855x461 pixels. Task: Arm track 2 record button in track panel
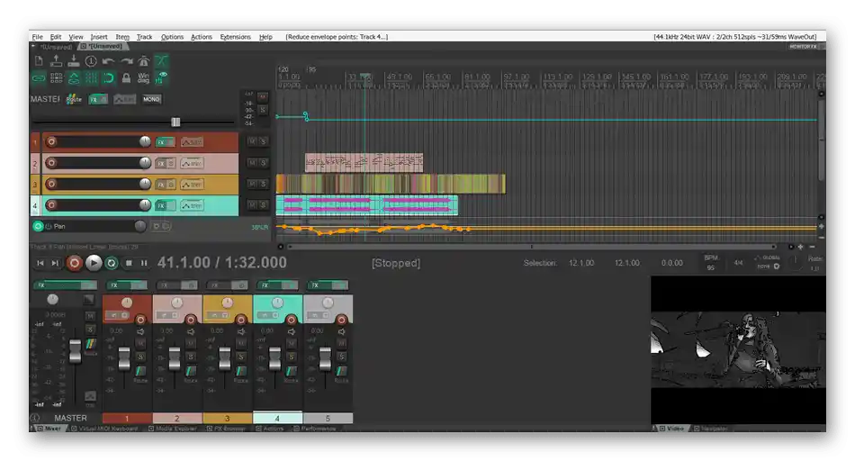51,163
